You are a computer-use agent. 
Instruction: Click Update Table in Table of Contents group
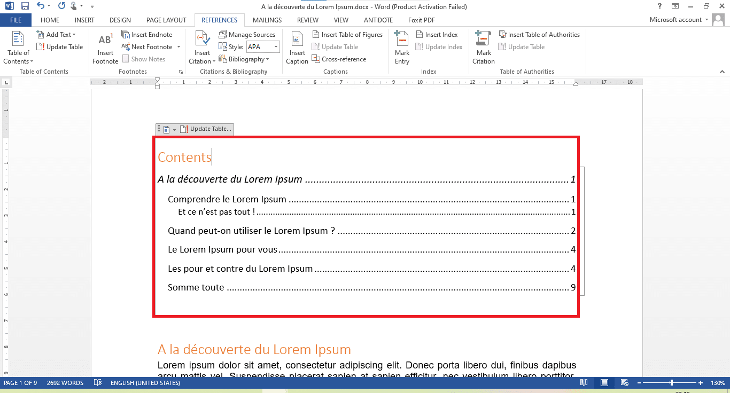tap(60, 47)
